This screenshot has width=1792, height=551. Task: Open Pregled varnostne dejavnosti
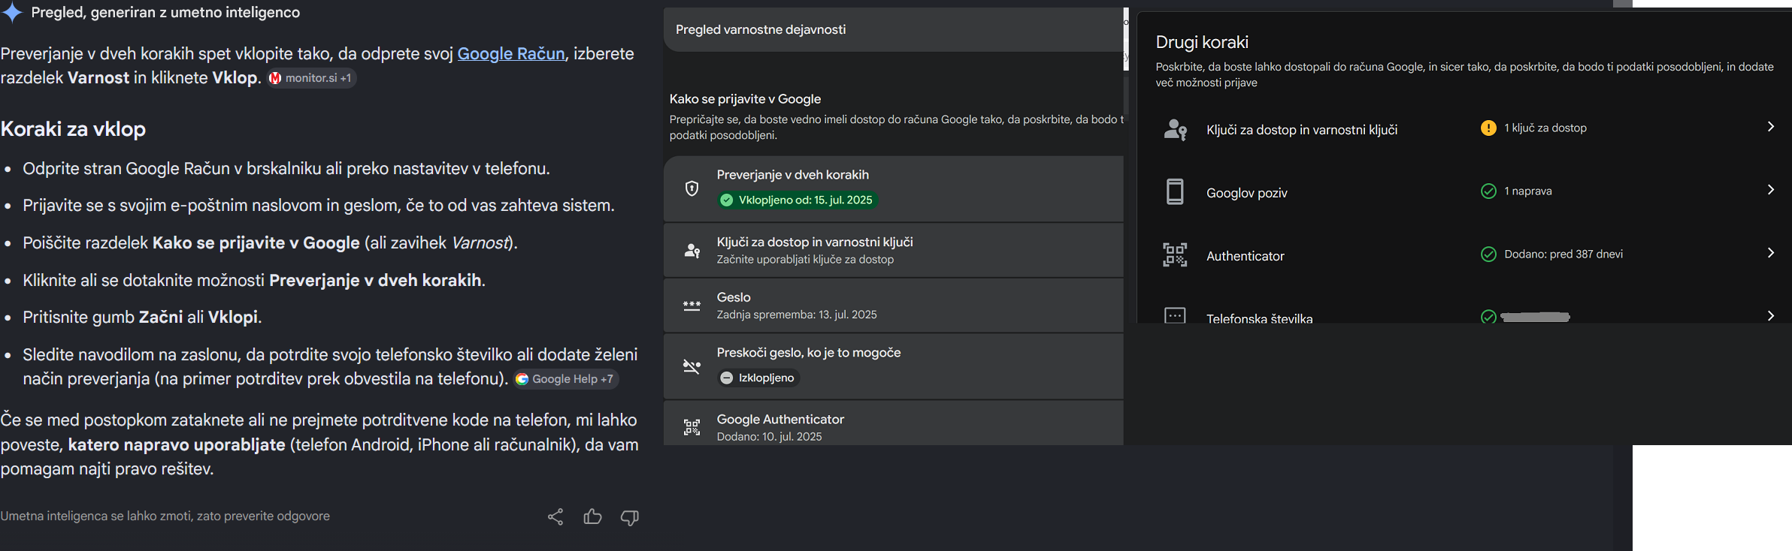click(893, 29)
